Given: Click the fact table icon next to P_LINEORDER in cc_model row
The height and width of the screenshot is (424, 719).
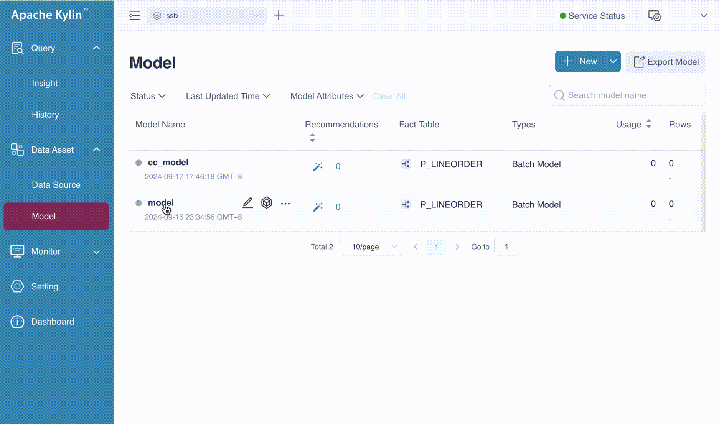Looking at the screenshot, I should click(x=406, y=164).
